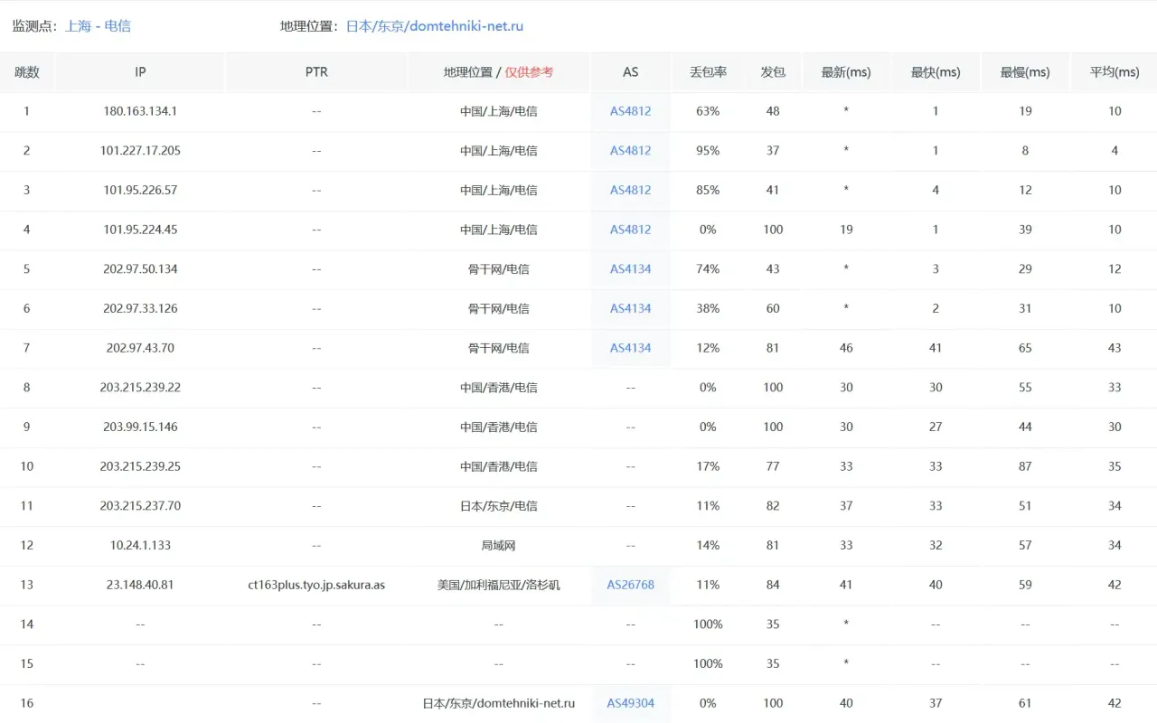Select IP address 203.99.15.146
This screenshot has width=1157, height=723.
pos(140,427)
